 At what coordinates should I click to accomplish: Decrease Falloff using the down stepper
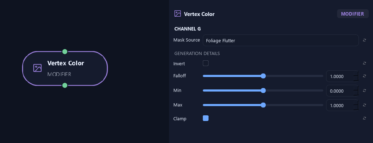click(x=356, y=79)
